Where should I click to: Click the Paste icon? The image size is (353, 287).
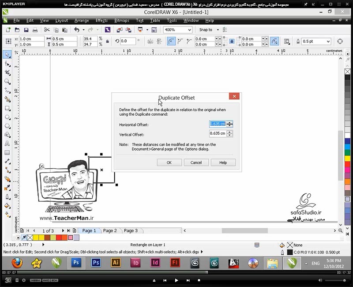pos(64,30)
